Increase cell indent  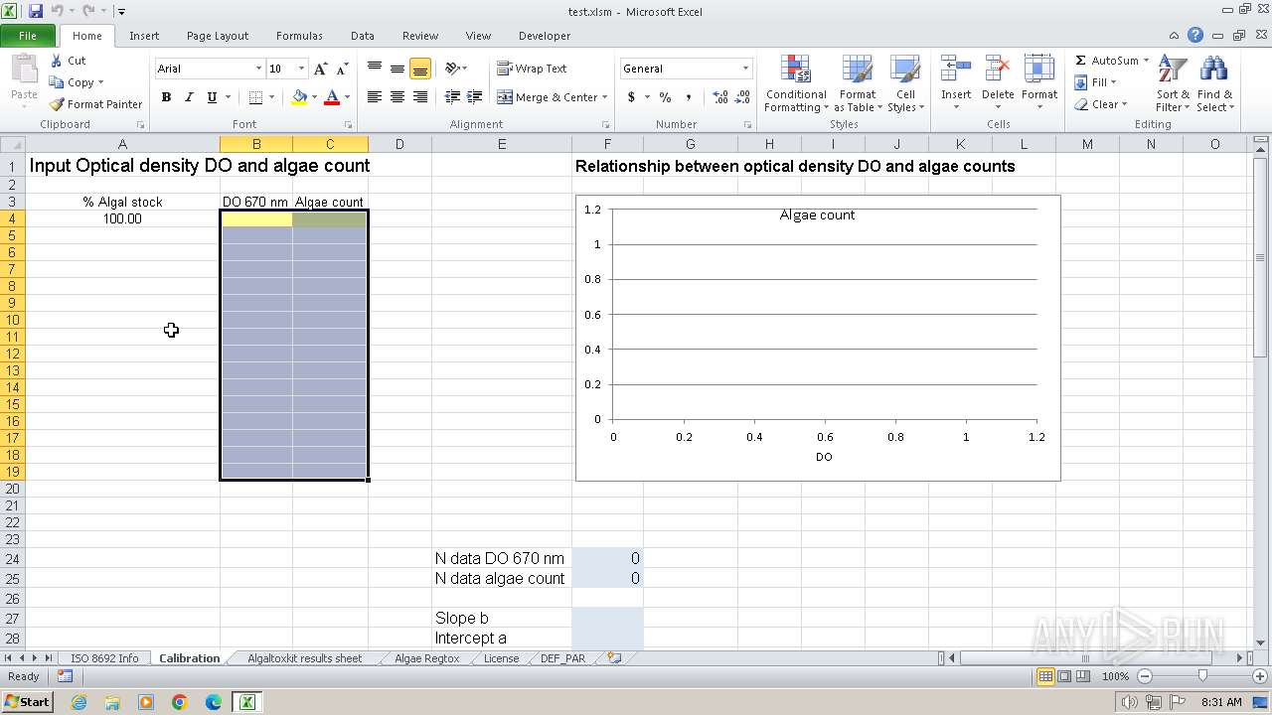pyautogui.click(x=475, y=97)
